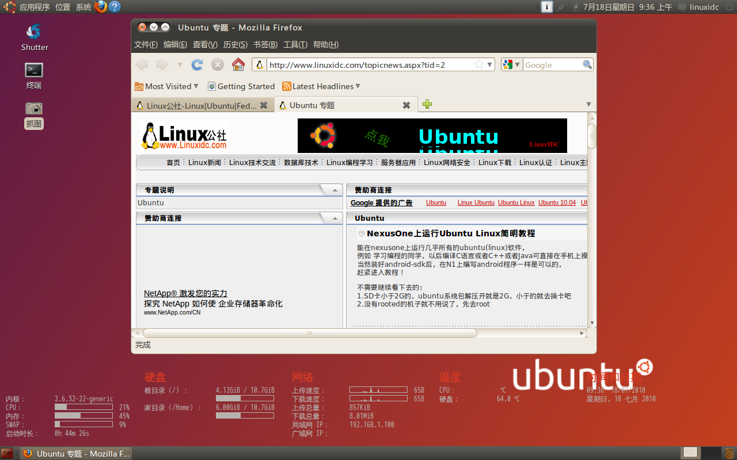Open the NexusOne上运行Ubuntu article title

(x=451, y=233)
